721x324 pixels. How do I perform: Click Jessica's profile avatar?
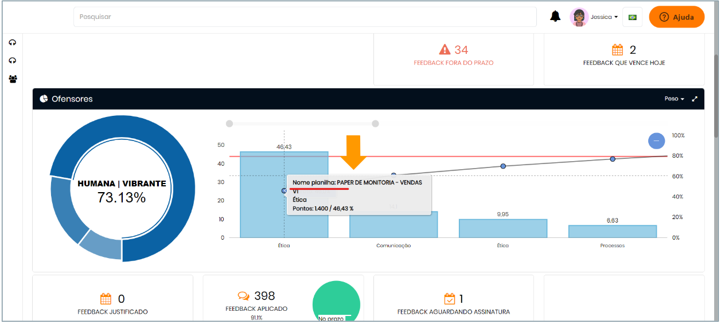tap(579, 17)
